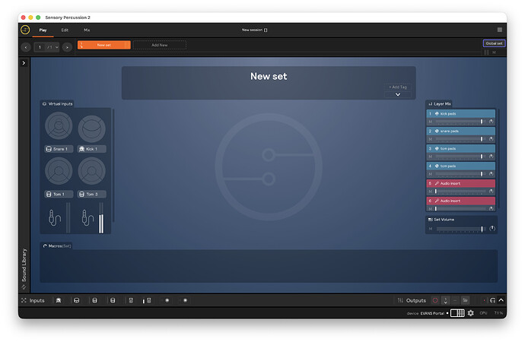The height and width of the screenshot is (342, 525).
Task: Switch to the Mix tab
Action: coord(87,30)
